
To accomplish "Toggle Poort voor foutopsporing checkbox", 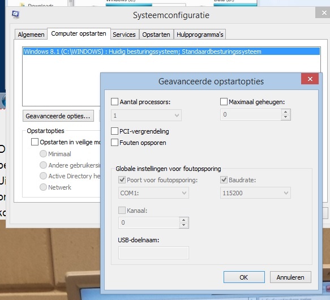I will pos(122,180).
